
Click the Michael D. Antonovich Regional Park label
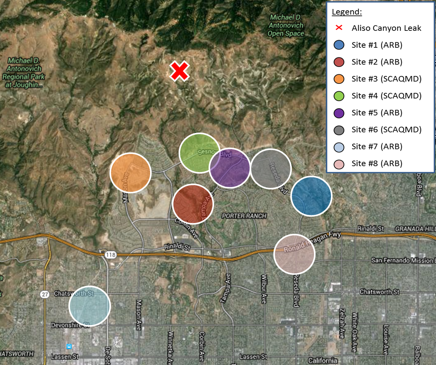point(24,72)
